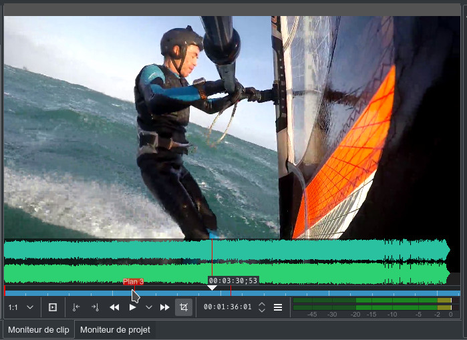Click the fast forward button
This screenshot has width=467, height=340.
[x=165, y=307]
